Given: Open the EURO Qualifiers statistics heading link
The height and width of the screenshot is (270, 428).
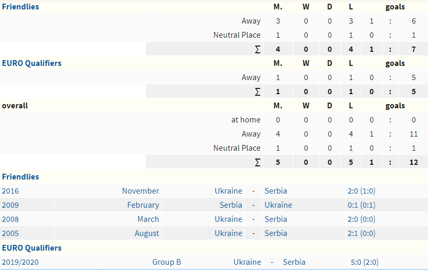Looking at the screenshot, I should pyautogui.click(x=31, y=63).
